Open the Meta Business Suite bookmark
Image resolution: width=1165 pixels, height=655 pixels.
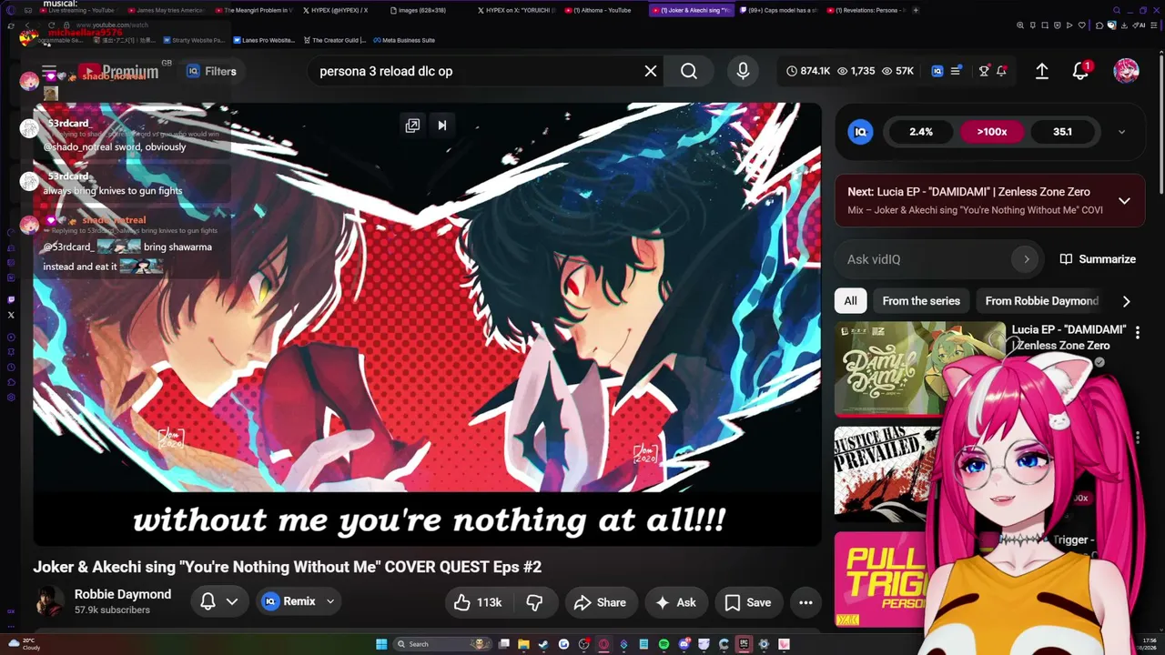[403, 40]
